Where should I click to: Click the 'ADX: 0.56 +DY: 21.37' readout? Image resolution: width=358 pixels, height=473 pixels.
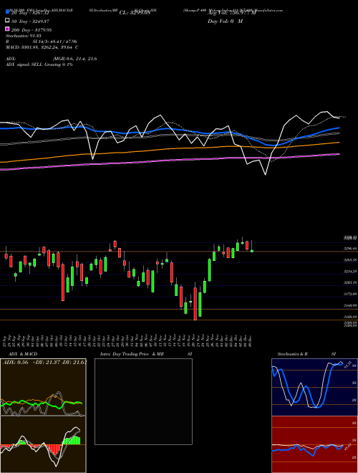click(32, 362)
